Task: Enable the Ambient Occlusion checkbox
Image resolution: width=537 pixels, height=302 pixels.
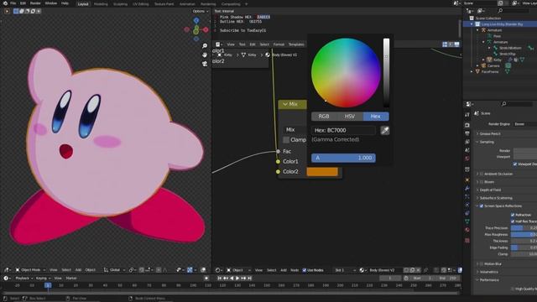Action: click(x=482, y=174)
